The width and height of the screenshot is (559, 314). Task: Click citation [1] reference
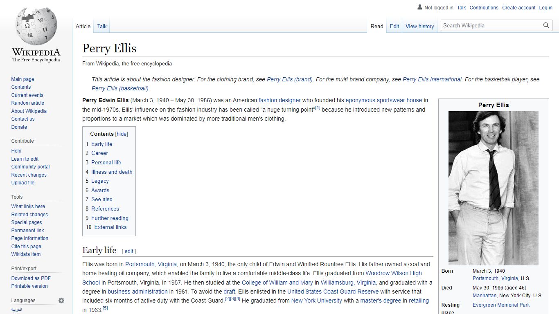(x=318, y=108)
